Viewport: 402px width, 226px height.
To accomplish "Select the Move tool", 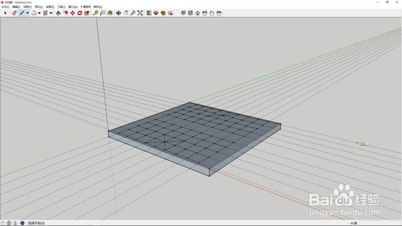I will coord(73,13).
